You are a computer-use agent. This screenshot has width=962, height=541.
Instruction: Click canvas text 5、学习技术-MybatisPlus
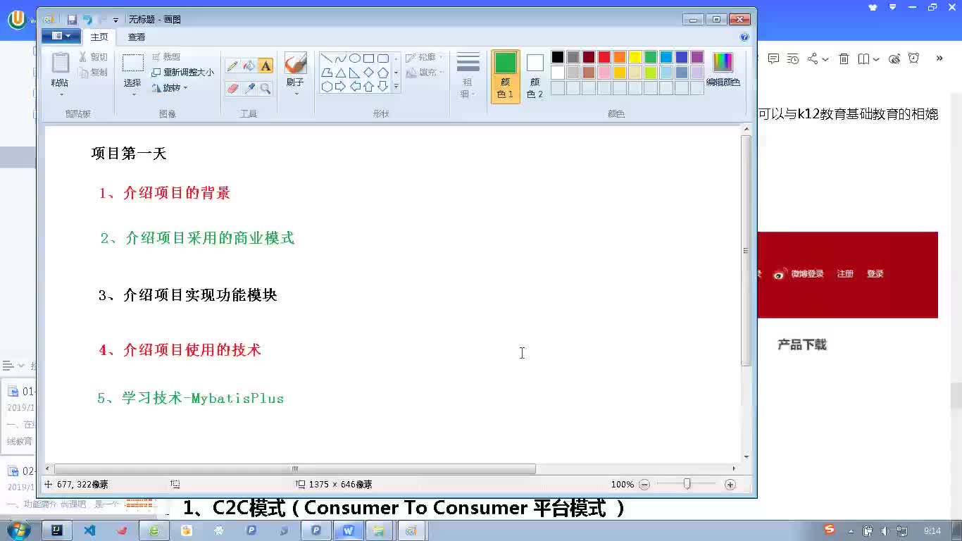click(x=190, y=398)
